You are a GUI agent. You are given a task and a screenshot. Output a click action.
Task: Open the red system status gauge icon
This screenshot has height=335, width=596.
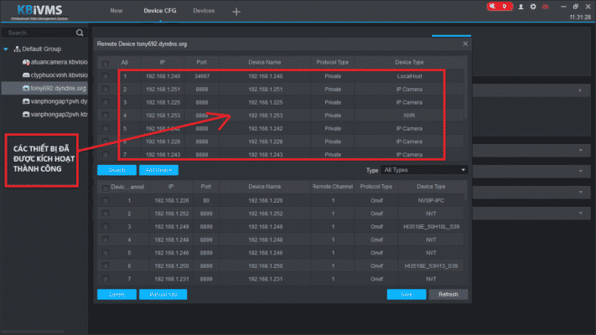(x=546, y=7)
